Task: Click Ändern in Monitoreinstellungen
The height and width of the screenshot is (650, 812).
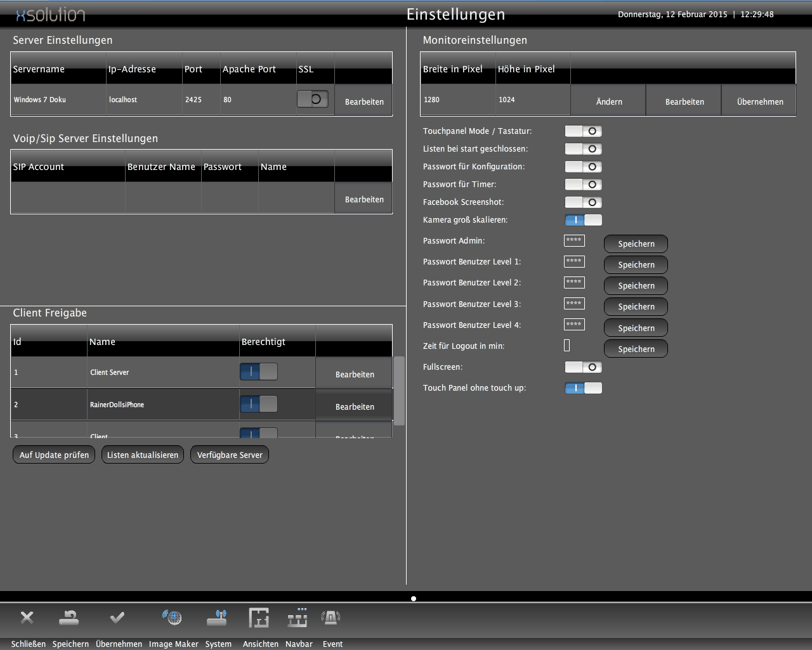Action: point(609,101)
